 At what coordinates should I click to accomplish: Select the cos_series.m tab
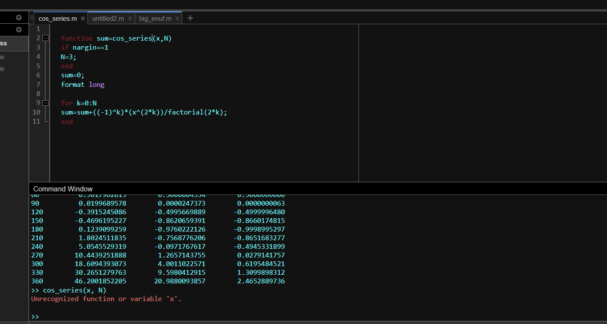point(57,19)
